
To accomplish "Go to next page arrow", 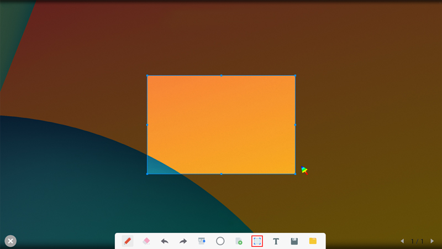I will [x=432, y=241].
